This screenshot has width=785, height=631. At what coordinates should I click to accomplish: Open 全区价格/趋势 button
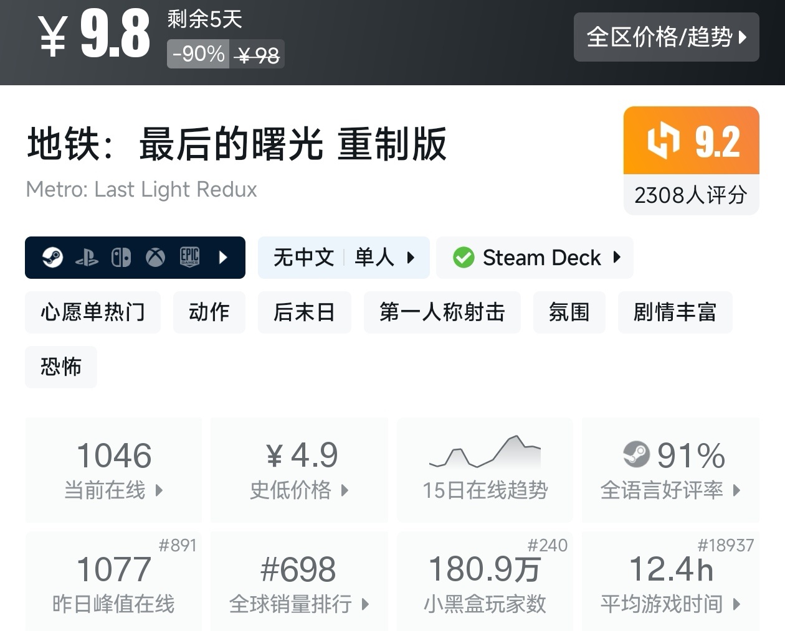coord(666,37)
